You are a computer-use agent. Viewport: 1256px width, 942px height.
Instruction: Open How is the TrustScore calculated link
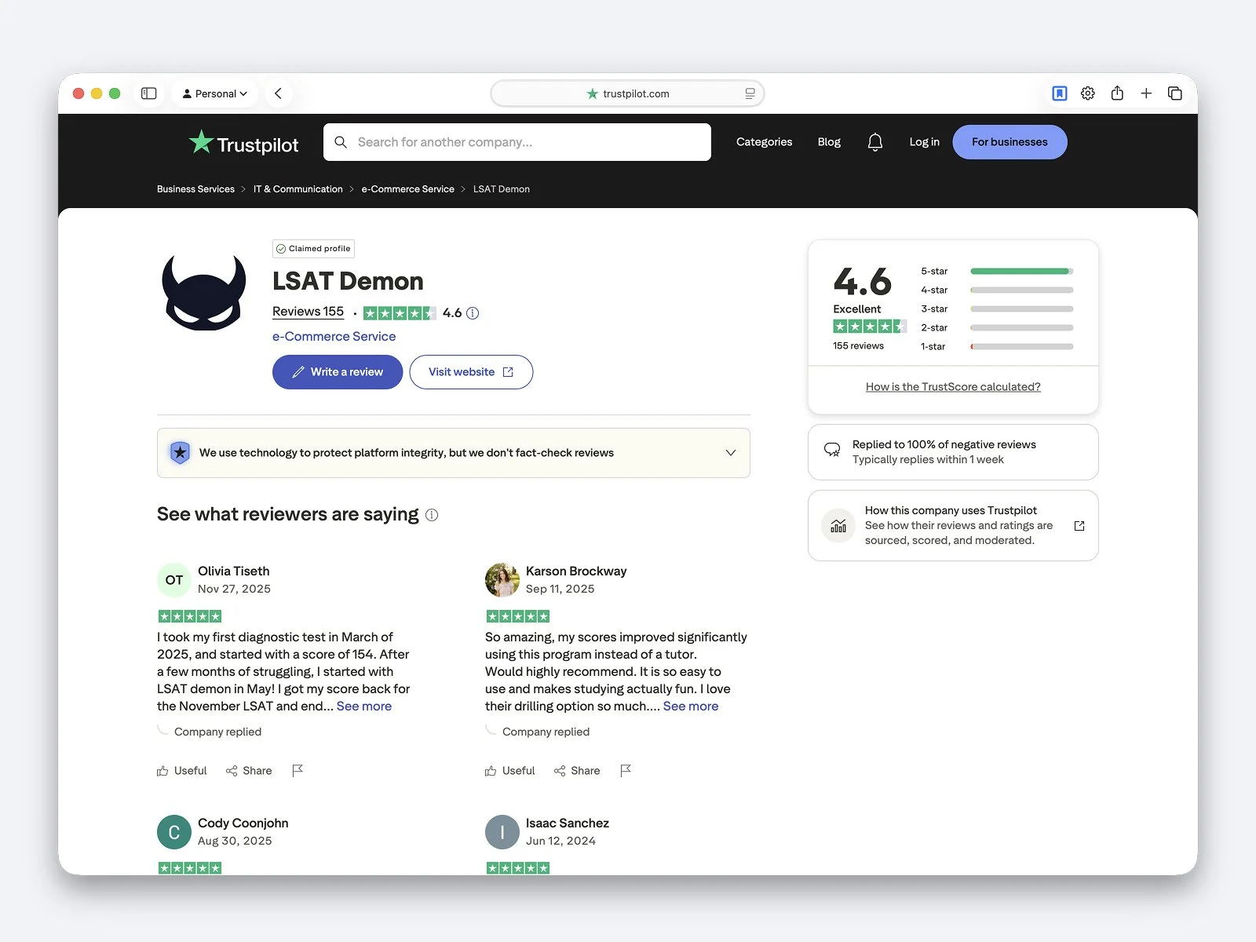(953, 387)
